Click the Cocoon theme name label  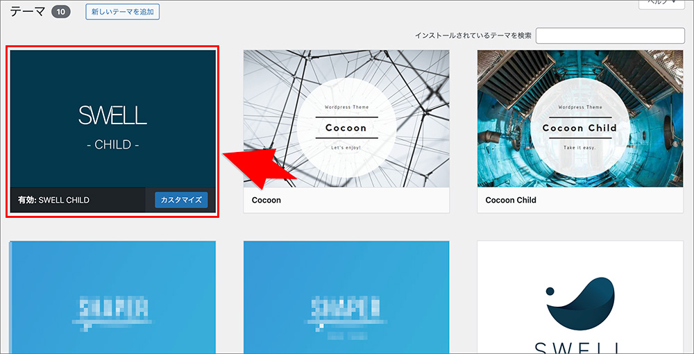coord(266,200)
